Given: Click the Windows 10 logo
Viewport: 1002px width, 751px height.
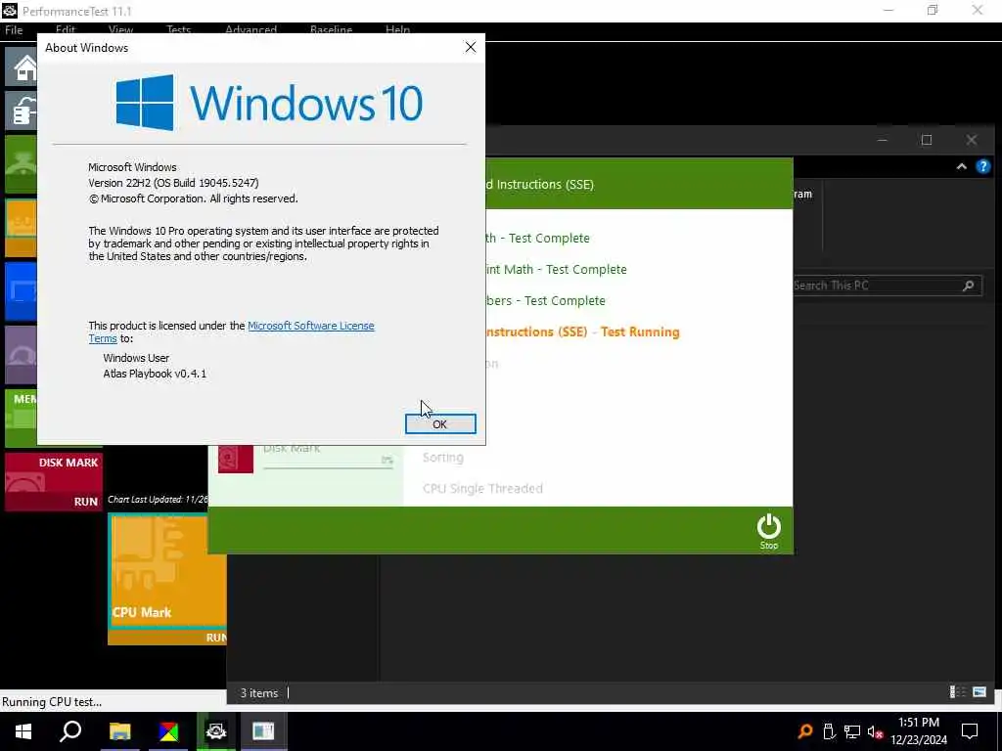Looking at the screenshot, I should click(x=269, y=103).
